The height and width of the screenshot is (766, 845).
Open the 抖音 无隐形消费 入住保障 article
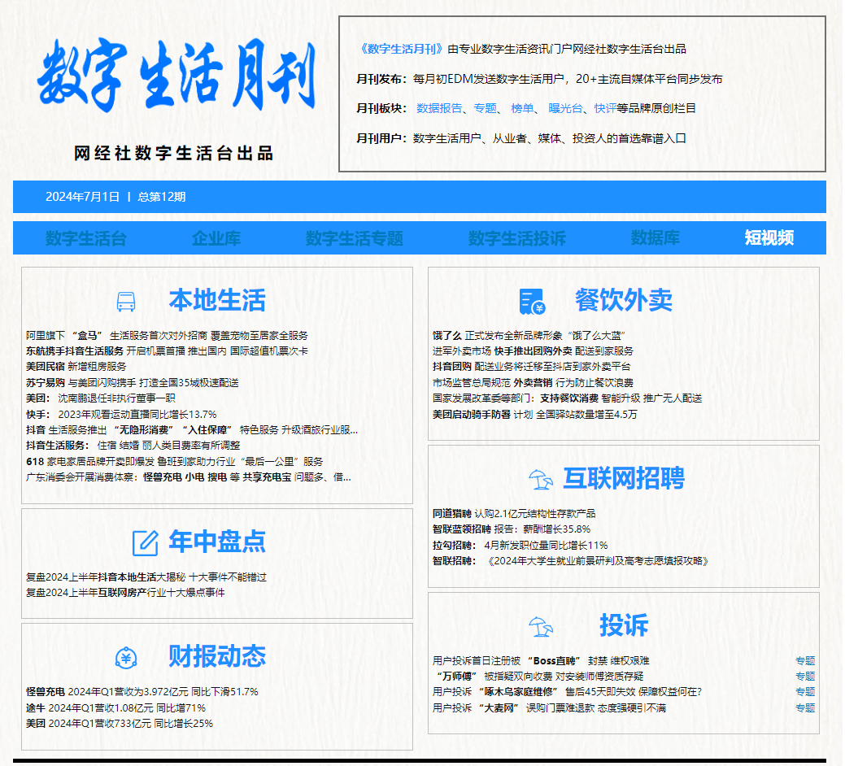192,430
